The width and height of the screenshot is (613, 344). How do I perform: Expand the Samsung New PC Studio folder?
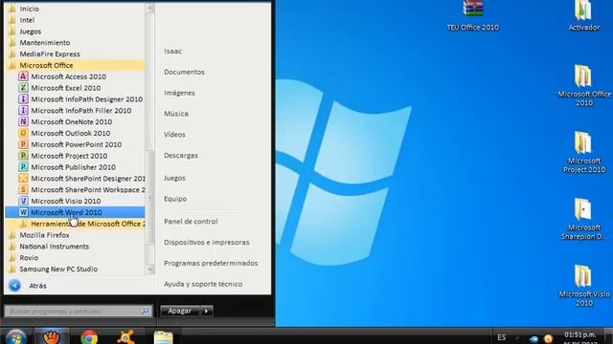pyautogui.click(x=54, y=269)
